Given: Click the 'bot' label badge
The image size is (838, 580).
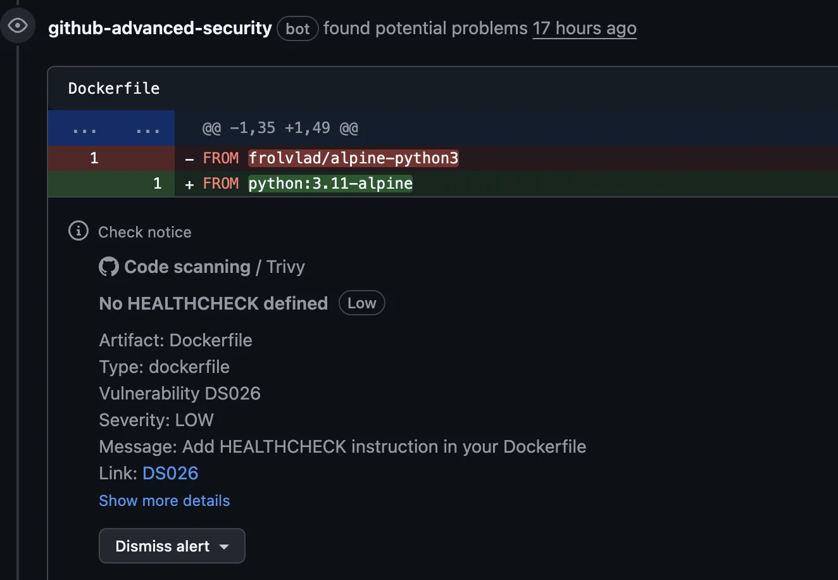Looking at the screenshot, I should point(297,28).
